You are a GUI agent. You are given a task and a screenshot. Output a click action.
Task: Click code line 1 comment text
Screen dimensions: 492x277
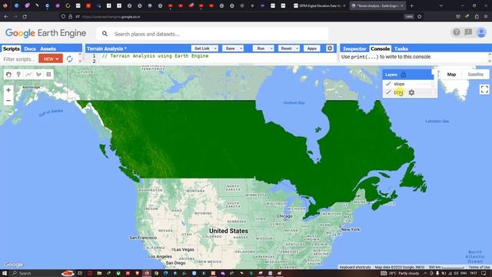click(x=155, y=56)
